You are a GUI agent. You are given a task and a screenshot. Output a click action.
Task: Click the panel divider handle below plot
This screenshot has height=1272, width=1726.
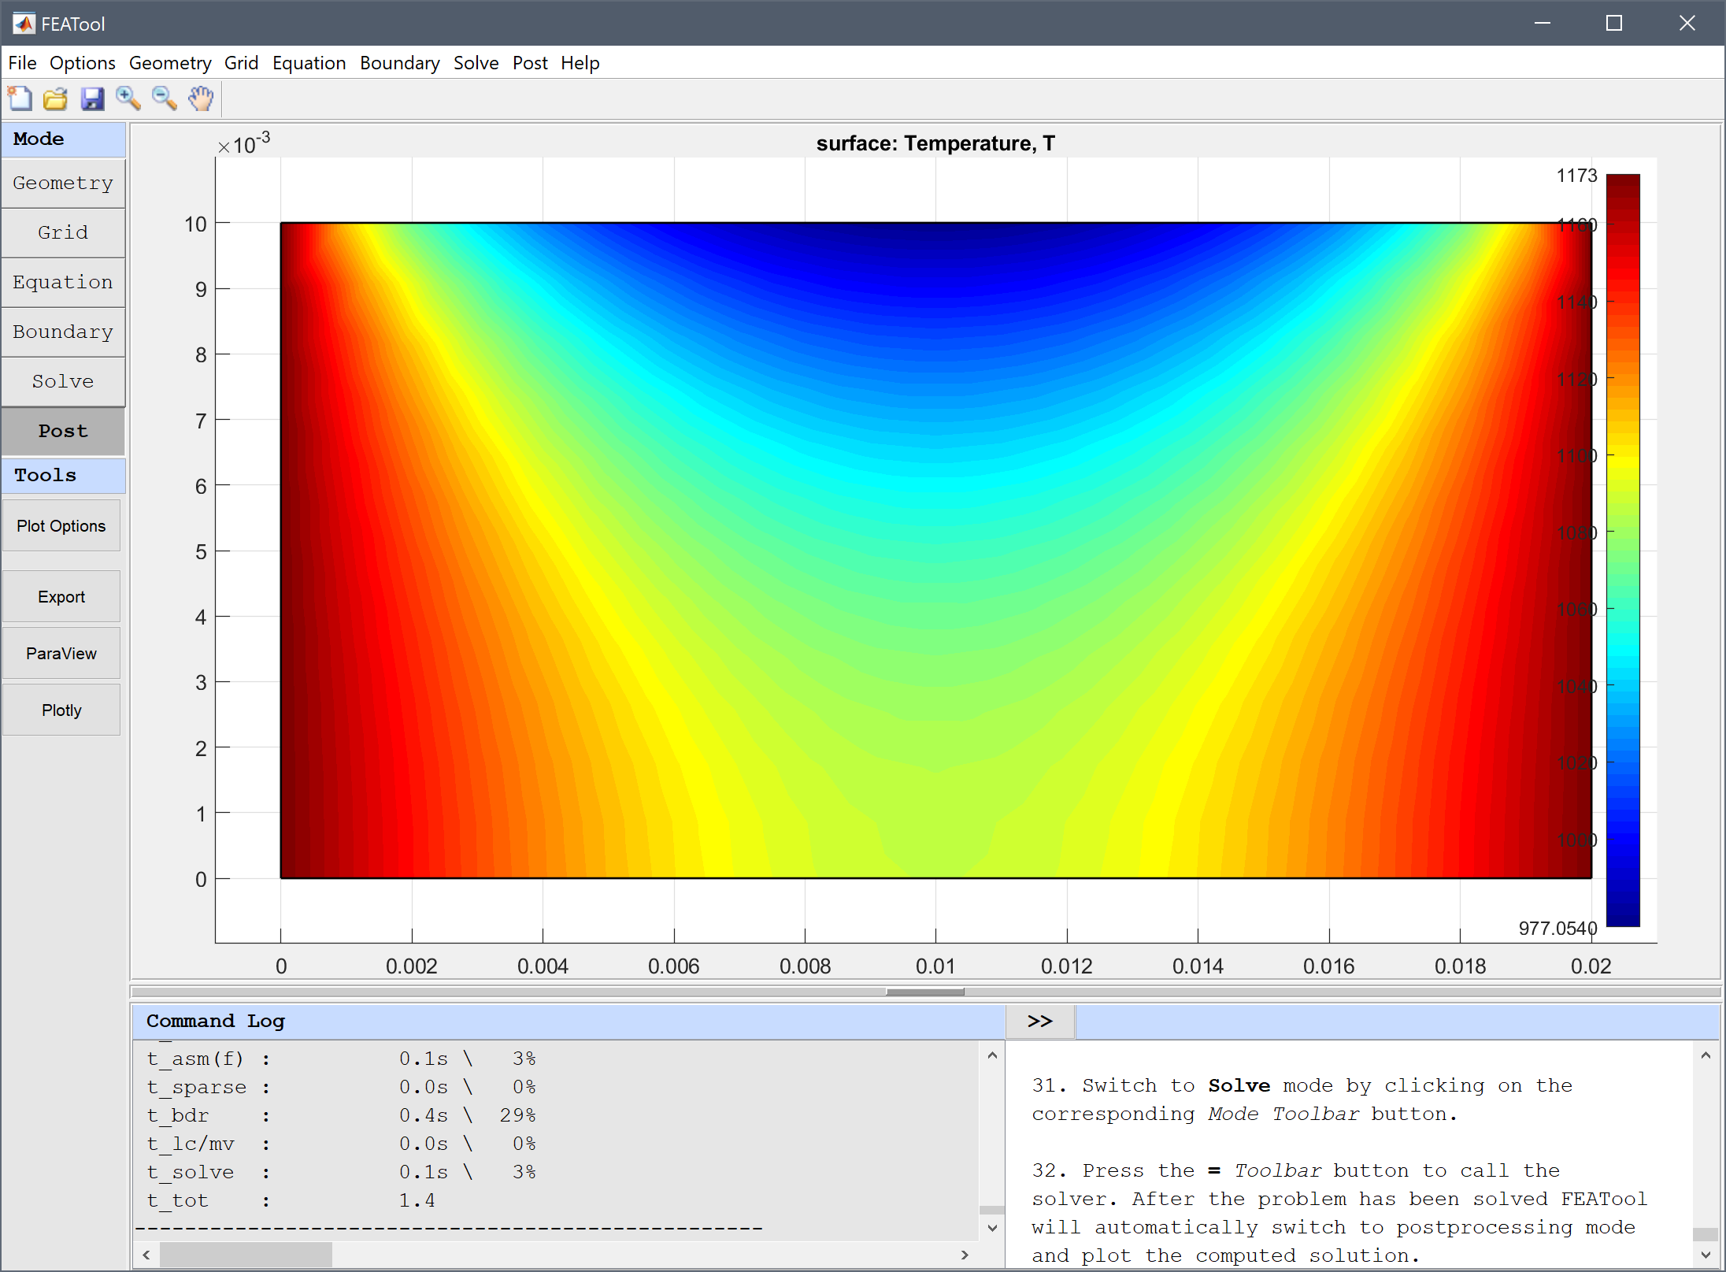(925, 992)
